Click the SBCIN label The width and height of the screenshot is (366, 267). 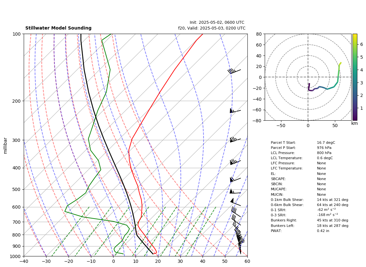tap(277, 184)
